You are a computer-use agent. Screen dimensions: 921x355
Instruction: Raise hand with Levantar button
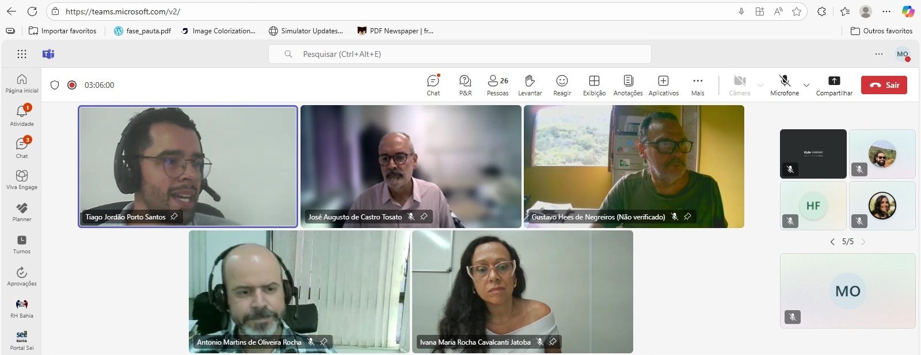point(530,84)
